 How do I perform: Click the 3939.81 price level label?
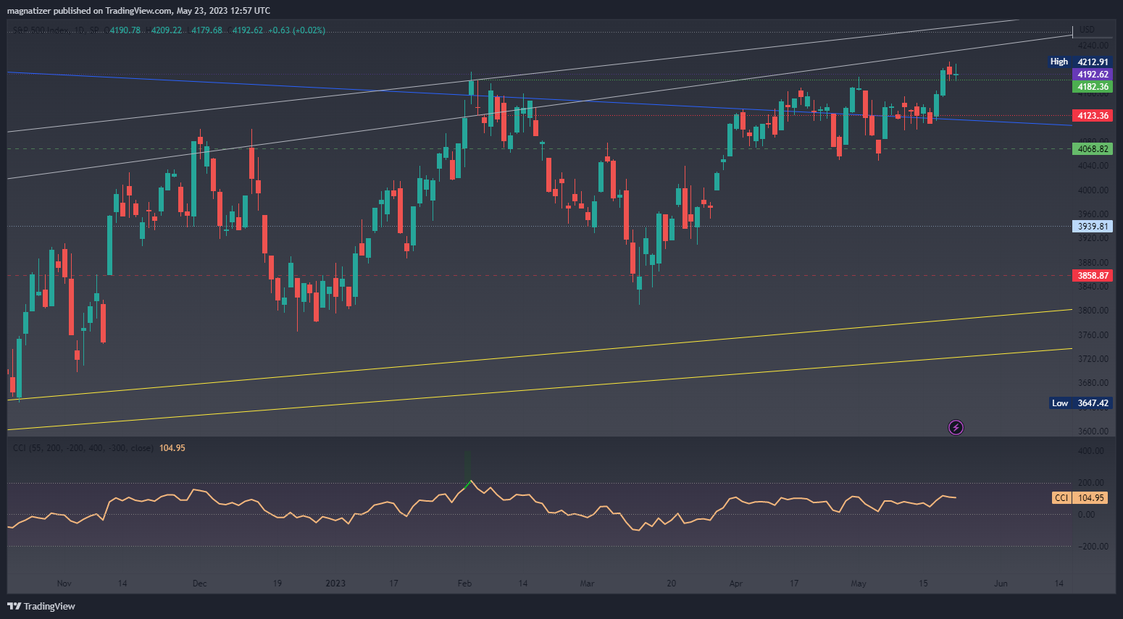1093,227
